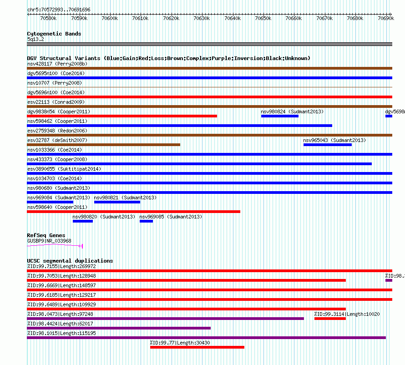This screenshot has width=405, height=365.
Task: Select the dgv5695n100 (Coe2014) blue gain bar
Action: (209, 78)
